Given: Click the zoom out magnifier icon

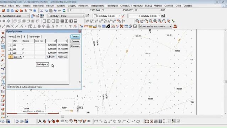Looking at the screenshot, I should 164,21.
